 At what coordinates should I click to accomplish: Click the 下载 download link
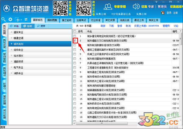111,26
